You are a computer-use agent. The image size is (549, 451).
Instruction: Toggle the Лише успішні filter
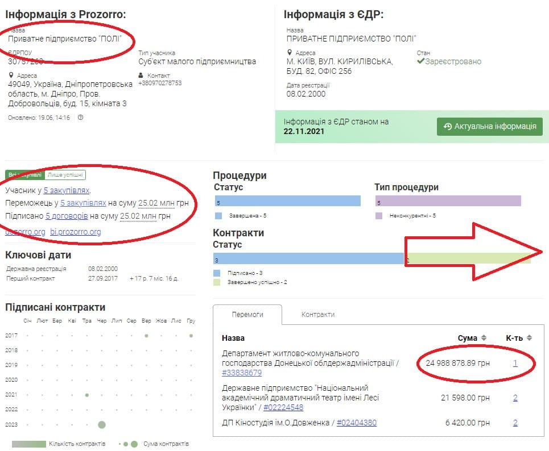pos(65,175)
